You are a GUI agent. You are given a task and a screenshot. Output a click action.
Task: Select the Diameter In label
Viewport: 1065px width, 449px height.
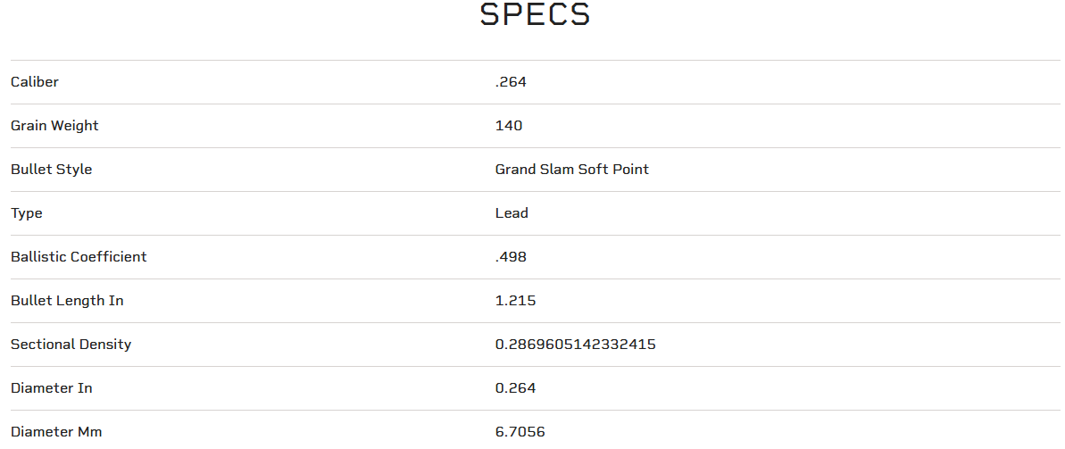(52, 388)
